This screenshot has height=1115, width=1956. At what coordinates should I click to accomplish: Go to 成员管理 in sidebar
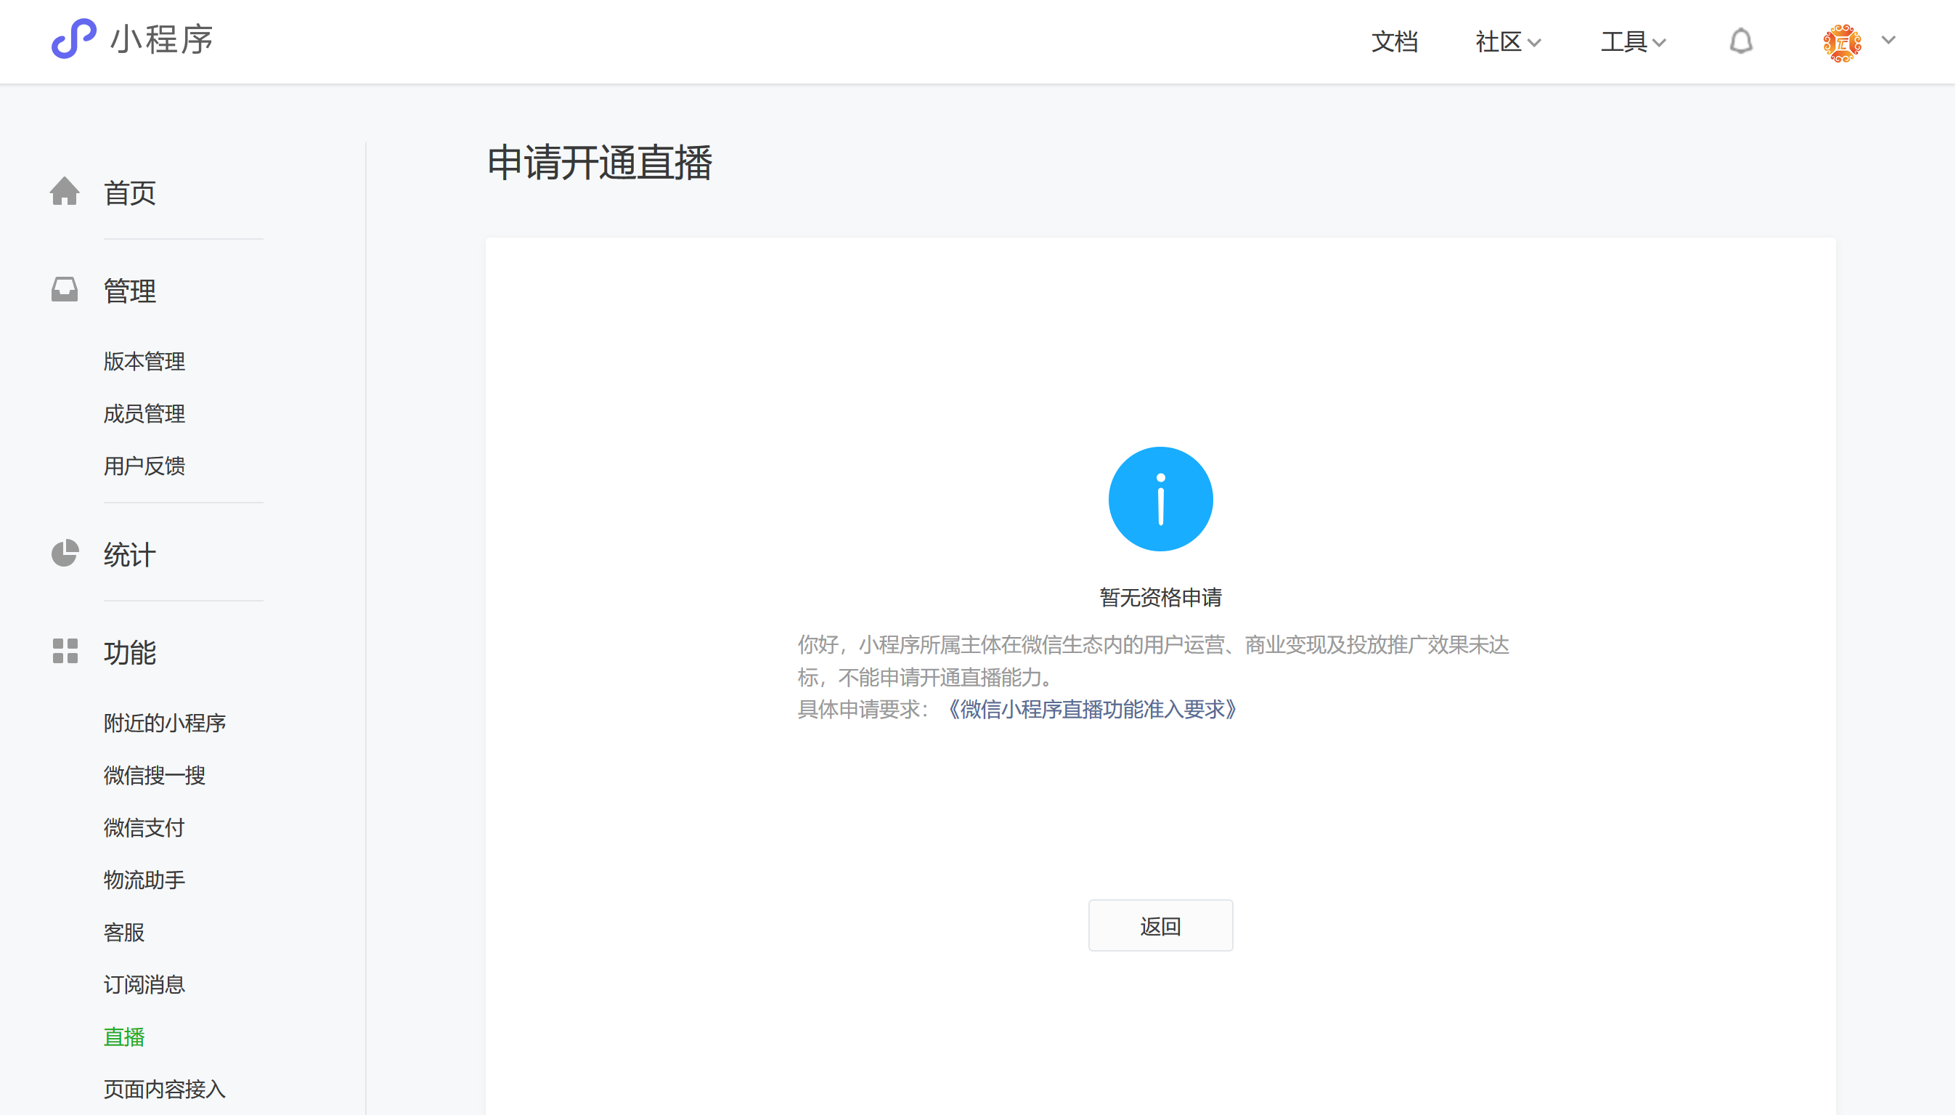(144, 413)
